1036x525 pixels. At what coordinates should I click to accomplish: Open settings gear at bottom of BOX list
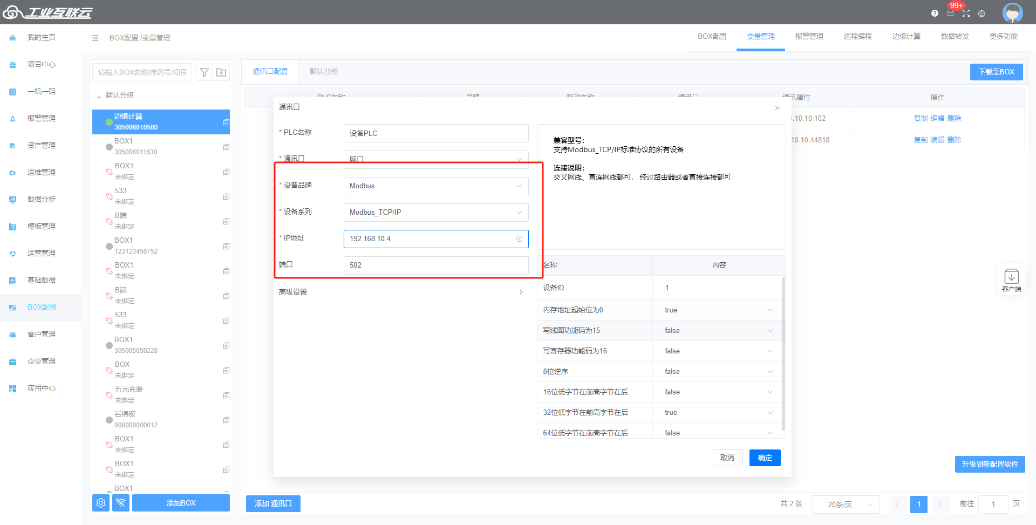tap(101, 503)
